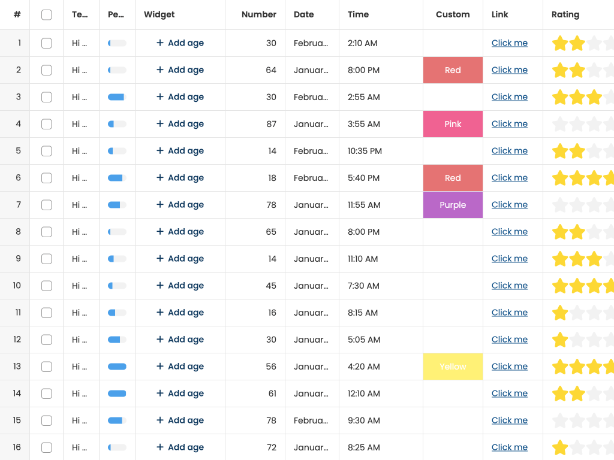This screenshot has height=460, width=614.
Task: Click the second rating star in row 14
Action: click(x=577, y=394)
